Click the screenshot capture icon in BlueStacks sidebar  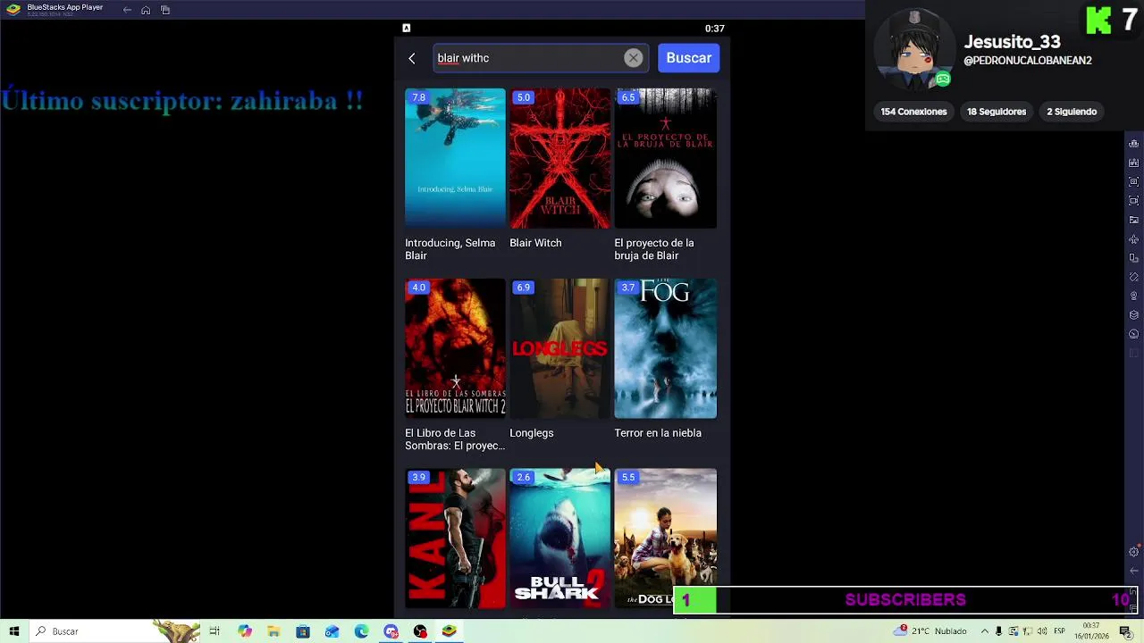click(x=1134, y=181)
